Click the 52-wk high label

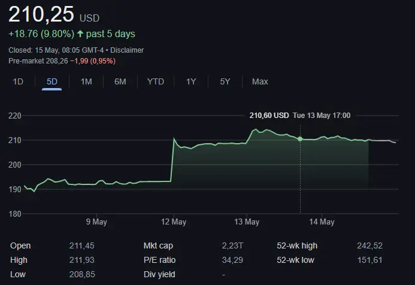coord(297,245)
